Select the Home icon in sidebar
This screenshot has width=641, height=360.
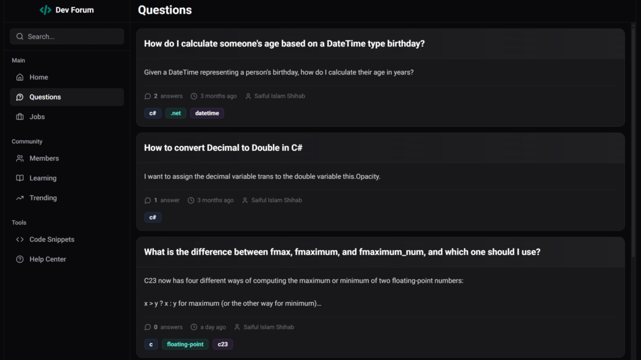[20, 77]
